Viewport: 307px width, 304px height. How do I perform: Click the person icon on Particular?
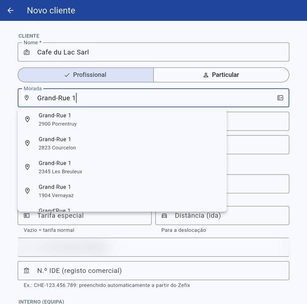coord(206,75)
